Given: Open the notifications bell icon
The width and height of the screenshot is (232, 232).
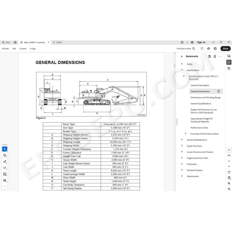Looking at the screenshot, I should point(187,42).
